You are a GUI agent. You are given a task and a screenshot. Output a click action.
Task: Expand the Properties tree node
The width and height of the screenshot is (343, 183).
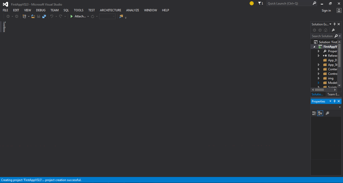[319, 51]
